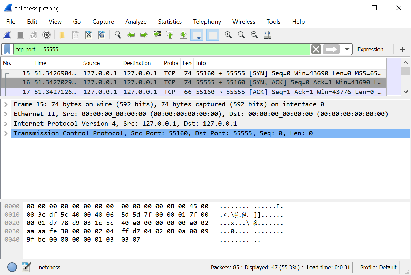Click the Go to specified packet icon
The height and width of the screenshot is (275, 411).
pyautogui.click(x=157, y=35)
